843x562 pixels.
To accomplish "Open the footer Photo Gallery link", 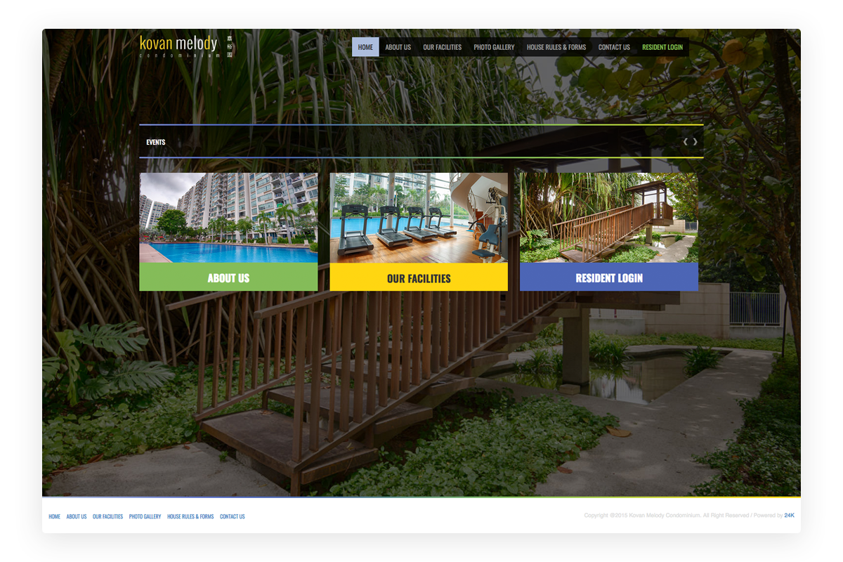I will [145, 516].
